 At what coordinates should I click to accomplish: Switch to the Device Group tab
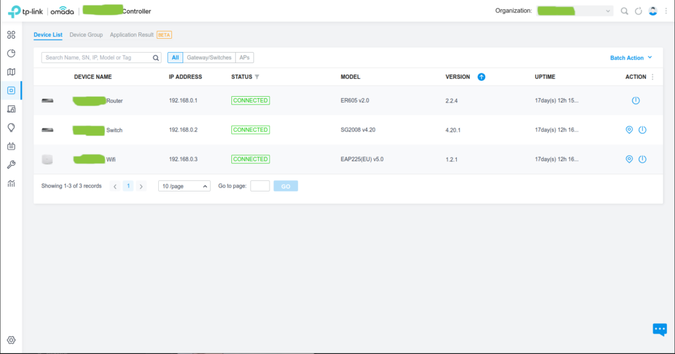point(86,34)
